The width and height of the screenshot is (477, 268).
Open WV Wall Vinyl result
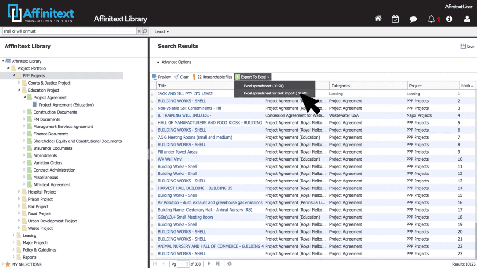[x=170, y=159]
